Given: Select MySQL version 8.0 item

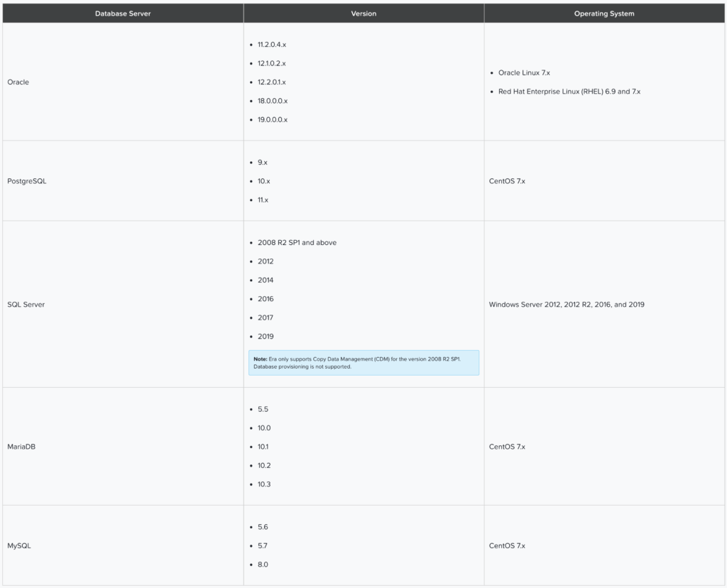Looking at the screenshot, I should click(262, 564).
